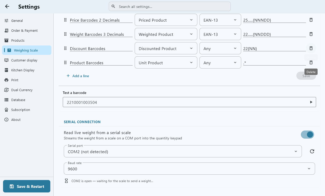The width and height of the screenshot is (325, 196).
Task: Refresh the serial port list
Action: (x=312, y=151)
